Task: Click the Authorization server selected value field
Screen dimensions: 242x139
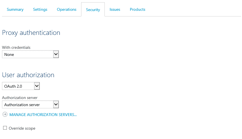Action: 28,104
